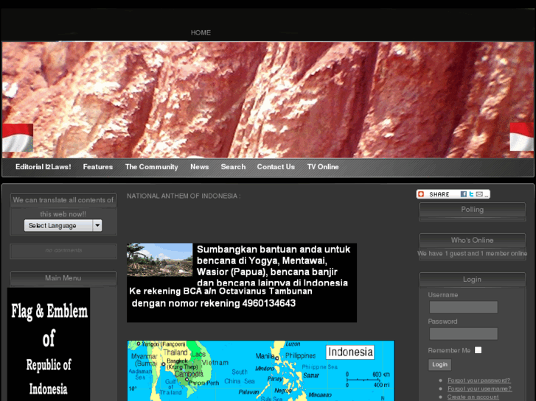Click the Indonesia map image
The height and width of the screenshot is (401, 536).
(x=261, y=371)
